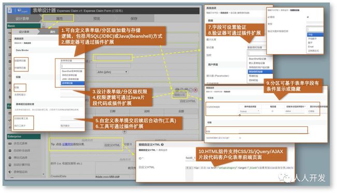Collapse the Enterprise palette section header
Image resolution: width=337 pixels, height=193 pixels.
pyautogui.click(x=24, y=137)
